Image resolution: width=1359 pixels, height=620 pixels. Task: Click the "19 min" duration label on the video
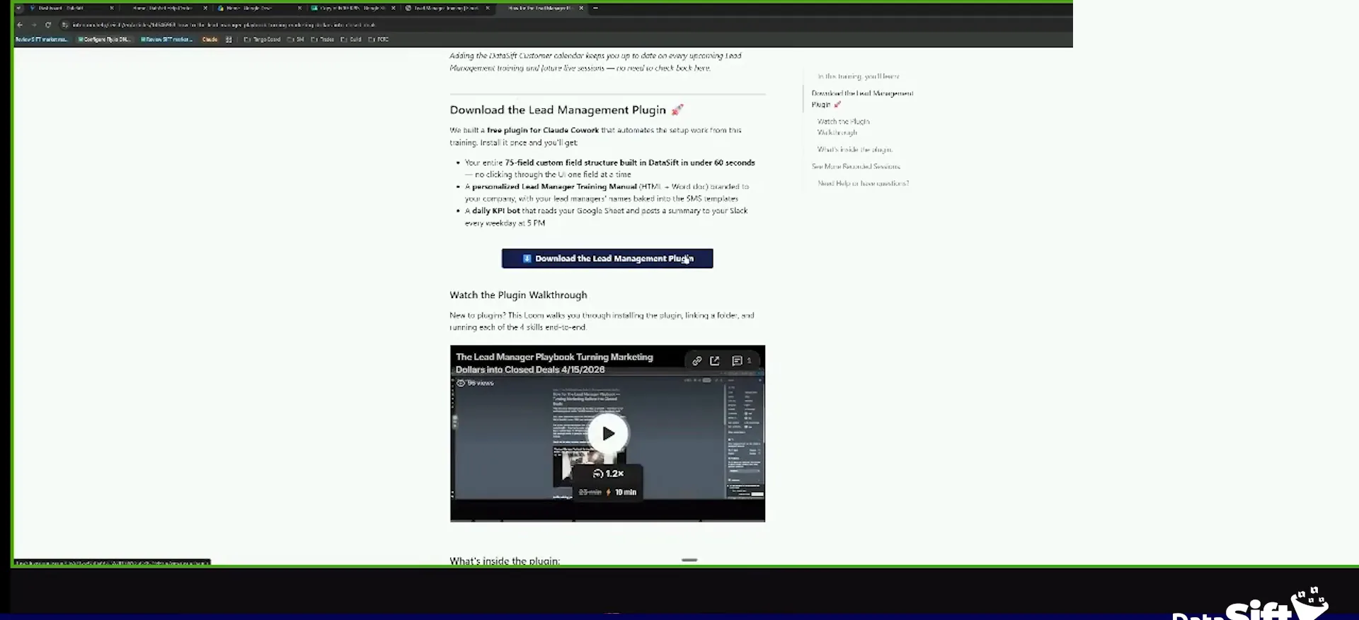click(x=626, y=492)
